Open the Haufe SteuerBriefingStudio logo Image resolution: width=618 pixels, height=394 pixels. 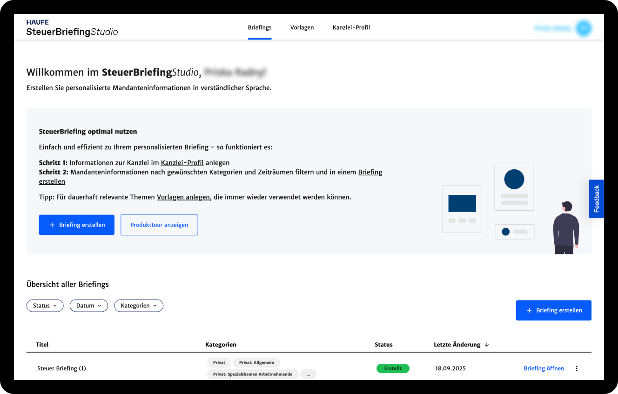pyautogui.click(x=72, y=28)
